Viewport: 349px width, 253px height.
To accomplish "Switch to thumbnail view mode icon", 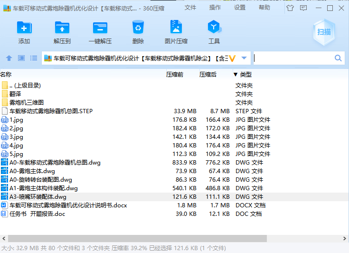I will pos(21,58).
